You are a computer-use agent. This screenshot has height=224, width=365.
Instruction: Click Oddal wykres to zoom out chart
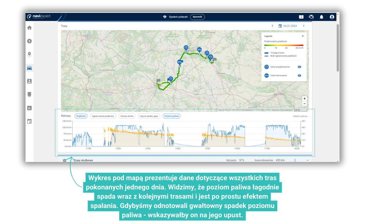tap(300, 116)
